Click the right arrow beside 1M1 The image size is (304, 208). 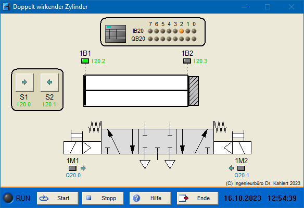point(83,168)
